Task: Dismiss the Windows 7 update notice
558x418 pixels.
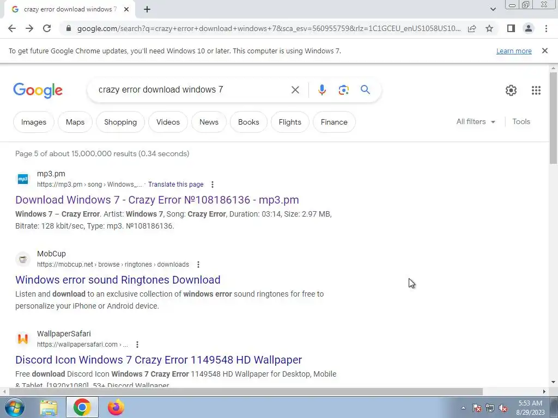Action: coord(544,51)
